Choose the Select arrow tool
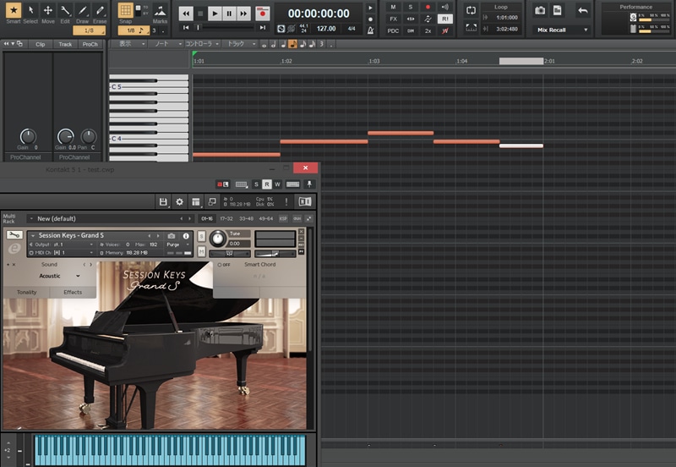Viewport: 676px width, 467px height. (30, 10)
